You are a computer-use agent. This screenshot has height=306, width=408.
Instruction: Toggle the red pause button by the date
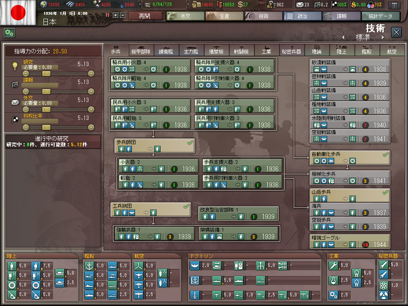(x=108, y=15)
